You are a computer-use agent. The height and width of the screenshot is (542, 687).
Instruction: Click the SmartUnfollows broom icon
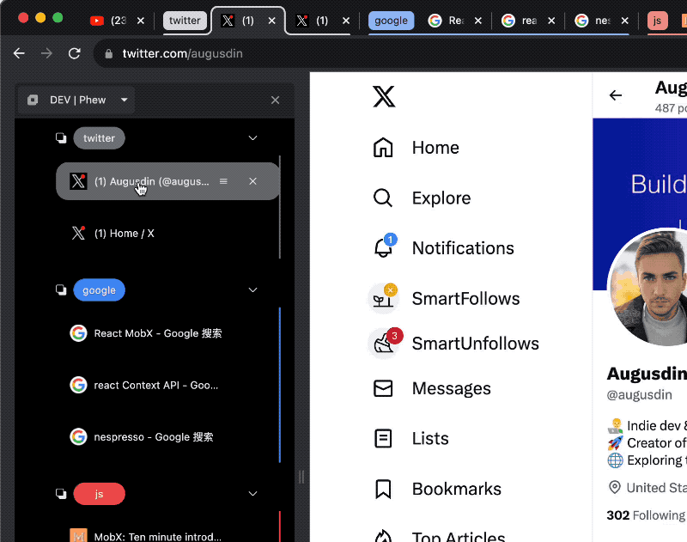(384, 344)
